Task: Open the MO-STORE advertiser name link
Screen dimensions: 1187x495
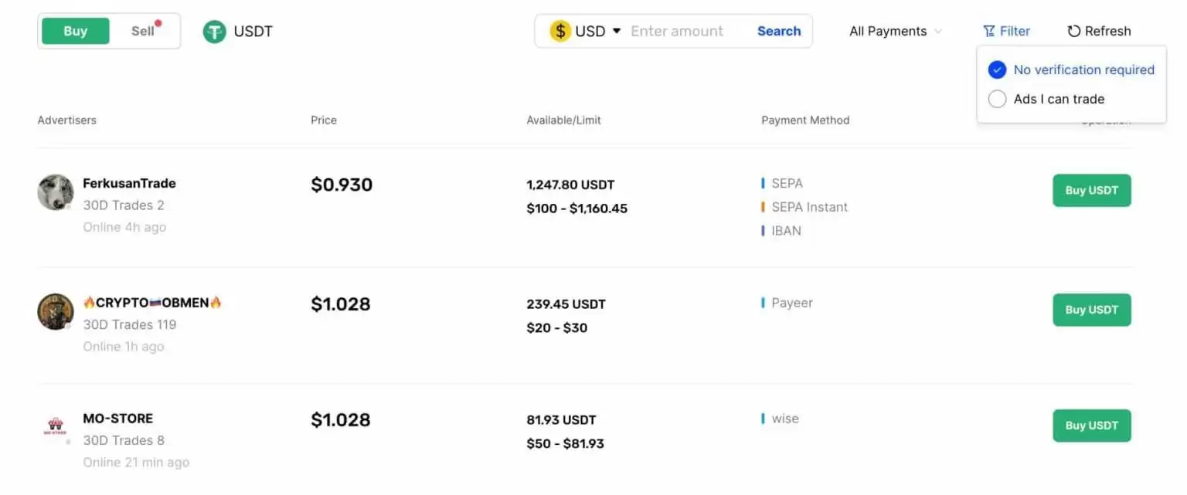Action: point(117,419)
